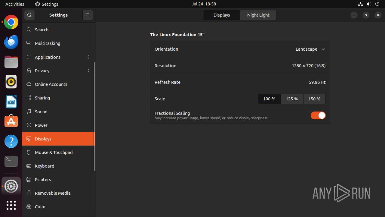The height and width of the screenshot is (217, 385).
Task: Open LibreOffice Writer from the dock
Action: coord(11,102)
